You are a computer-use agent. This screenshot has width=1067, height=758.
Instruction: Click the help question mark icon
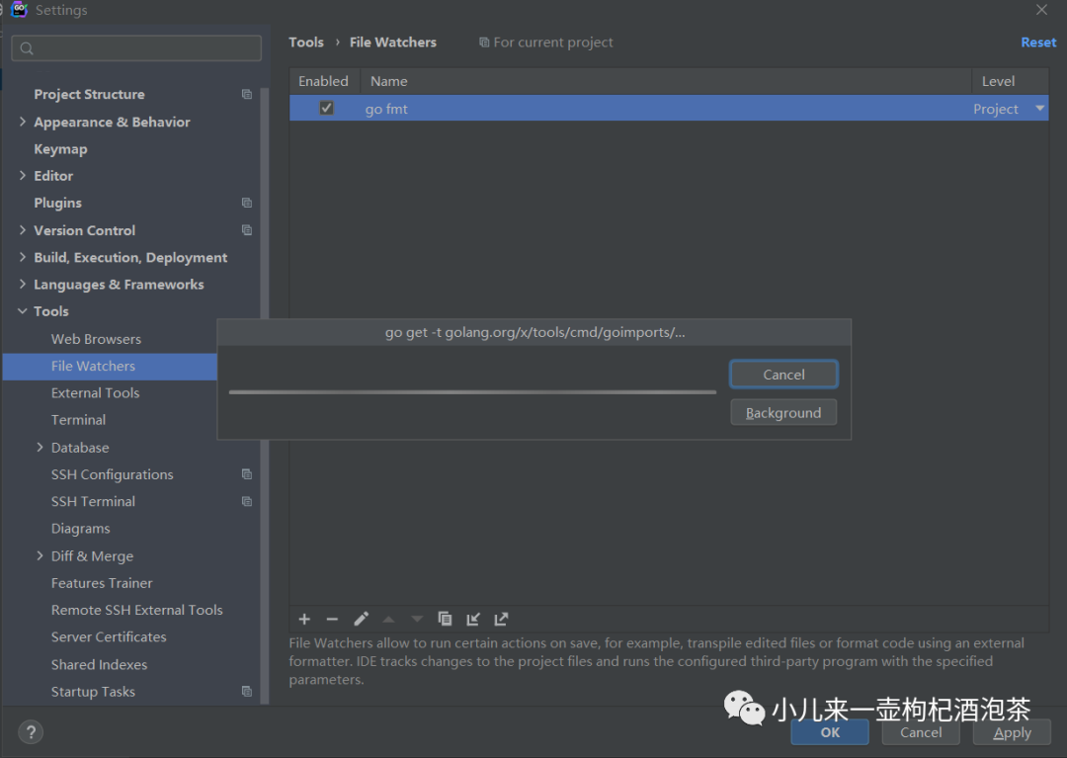pyautogui.click(x=31, y=732)
